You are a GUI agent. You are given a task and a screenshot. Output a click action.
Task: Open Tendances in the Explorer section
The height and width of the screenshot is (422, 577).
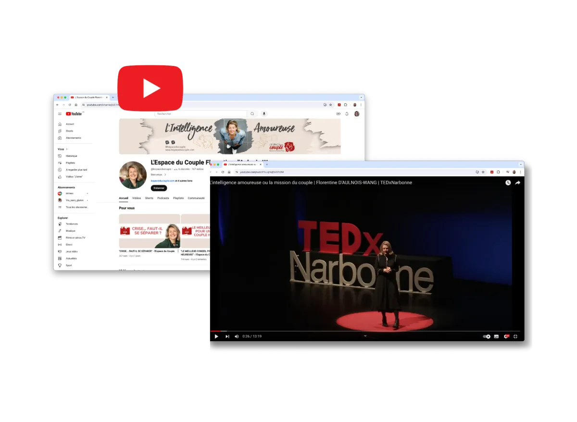[72, 224]
